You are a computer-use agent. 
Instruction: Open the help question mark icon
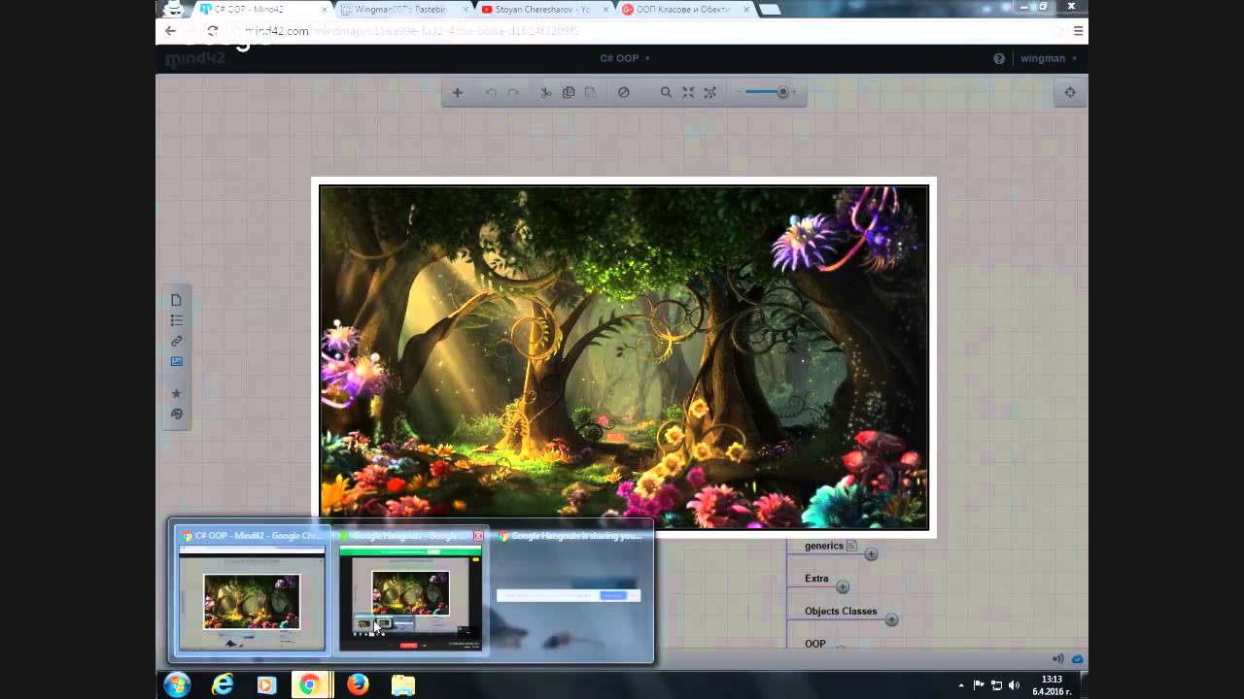click(999, 58)
